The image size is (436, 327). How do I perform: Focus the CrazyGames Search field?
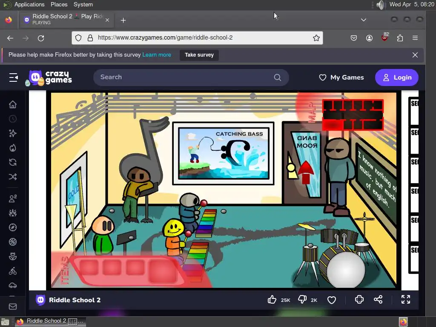191,77
